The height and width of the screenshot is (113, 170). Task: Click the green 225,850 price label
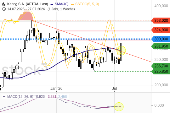coord(161,71)
